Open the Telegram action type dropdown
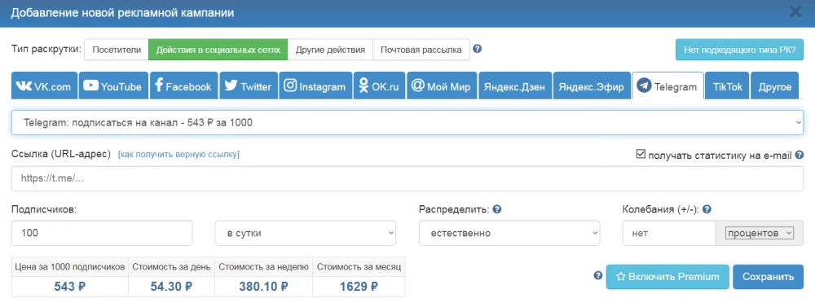The height and width of the screenshot is (307, 815). 407,123
